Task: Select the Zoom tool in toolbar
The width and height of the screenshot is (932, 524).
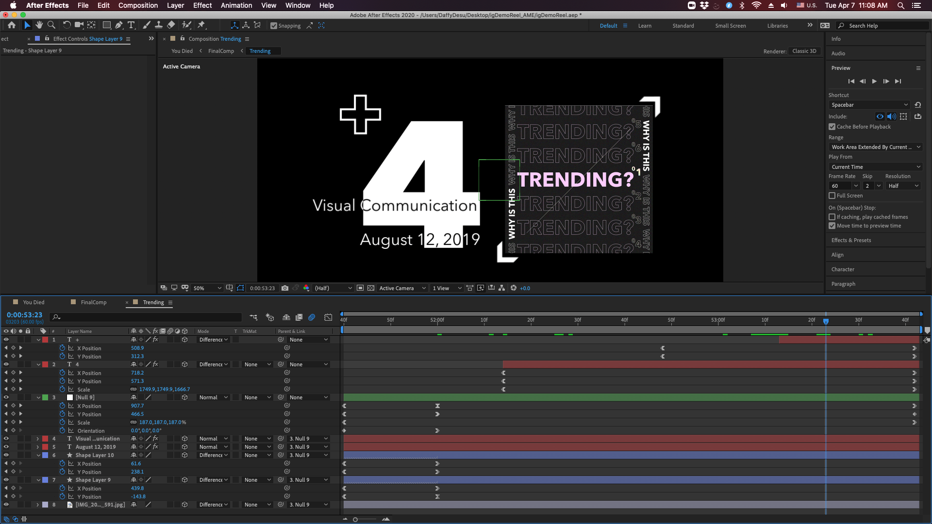Action: pos(51,25)
